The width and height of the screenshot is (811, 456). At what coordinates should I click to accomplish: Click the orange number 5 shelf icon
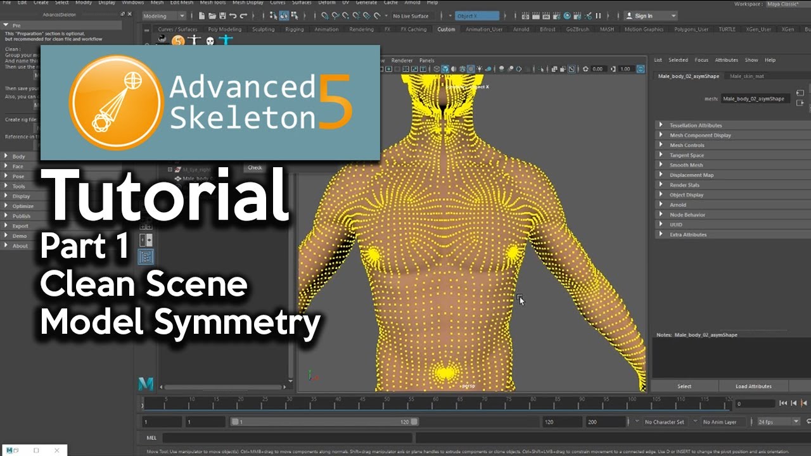(178, 41)
